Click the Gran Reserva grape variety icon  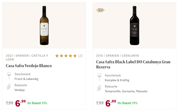pyautogui.click(x=99, y=88)
